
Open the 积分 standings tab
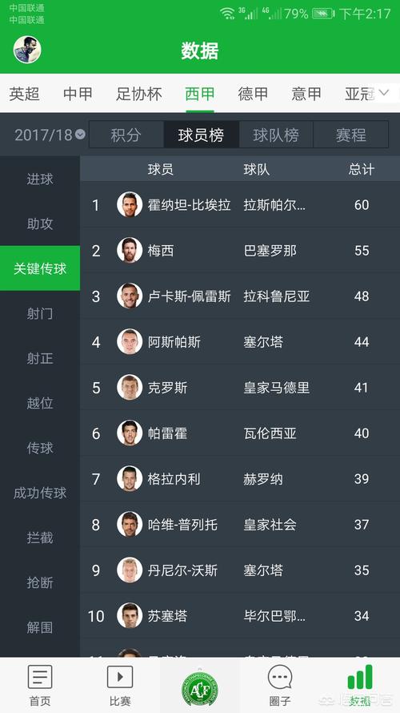click(x=126, y=135)
